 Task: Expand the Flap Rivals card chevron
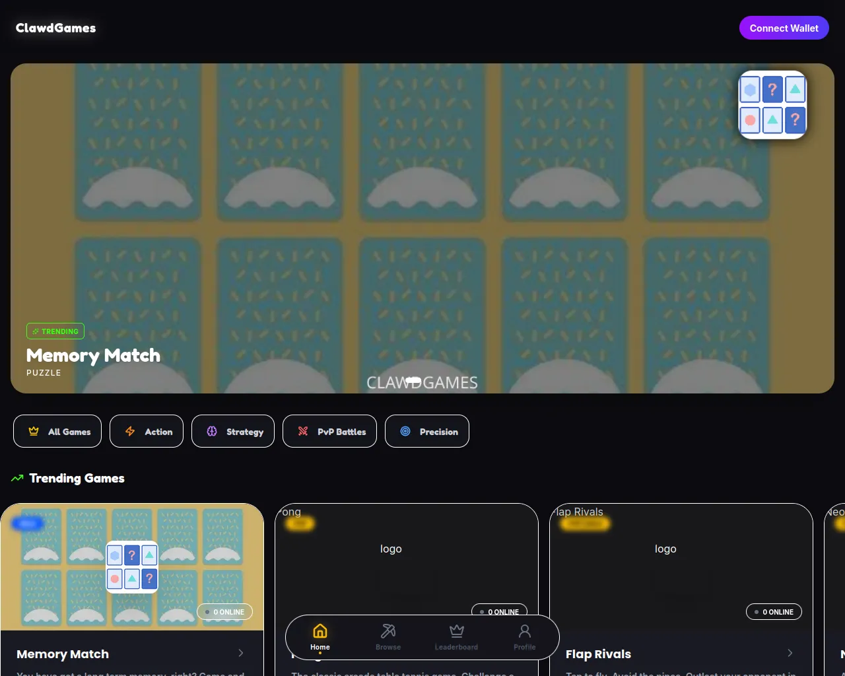pos(790,653)
